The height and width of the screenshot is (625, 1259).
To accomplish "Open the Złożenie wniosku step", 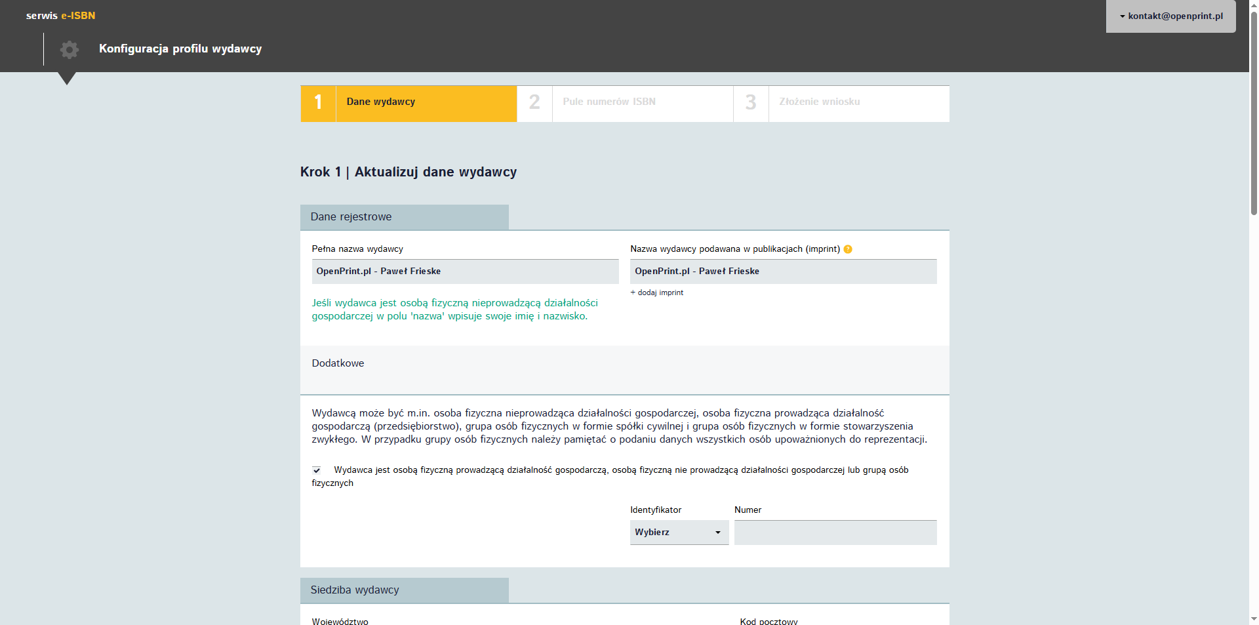I will (x=819, y=102).
